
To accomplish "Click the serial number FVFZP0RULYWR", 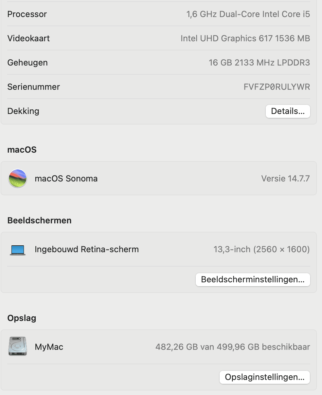I will tap(277, 87).
